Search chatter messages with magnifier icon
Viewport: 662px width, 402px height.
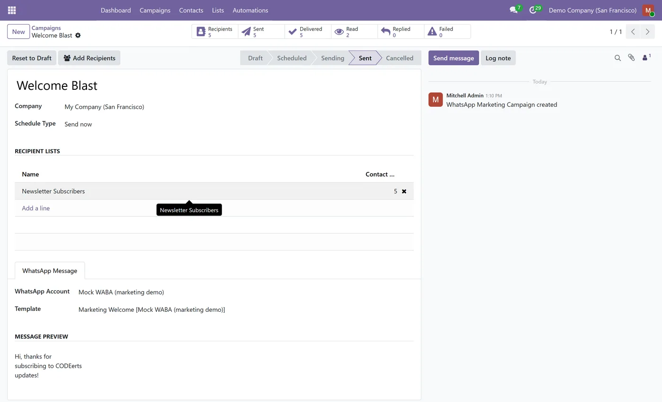618,58
